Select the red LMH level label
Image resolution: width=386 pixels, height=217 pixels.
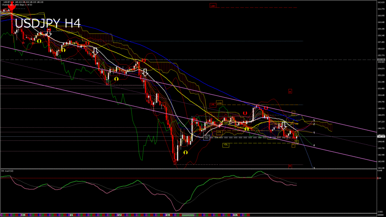[213, 6]
